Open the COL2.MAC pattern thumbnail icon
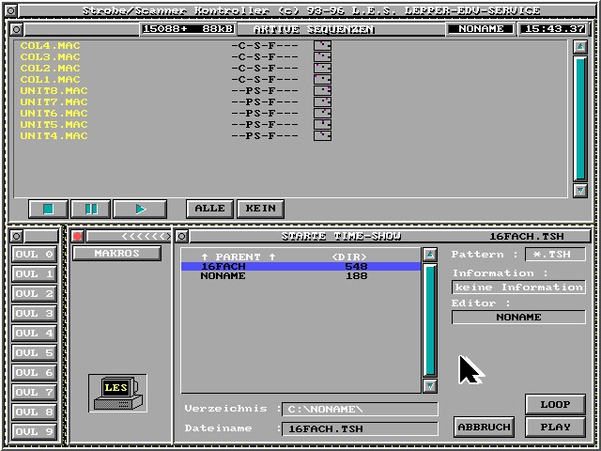601x451 pixels. click(x=322, y=69)
